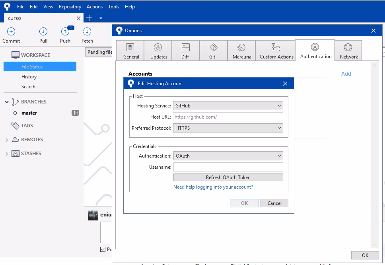Screen dimensions: 385x265
Task: Select the Authentication options tab
Action: pos(315,50)
